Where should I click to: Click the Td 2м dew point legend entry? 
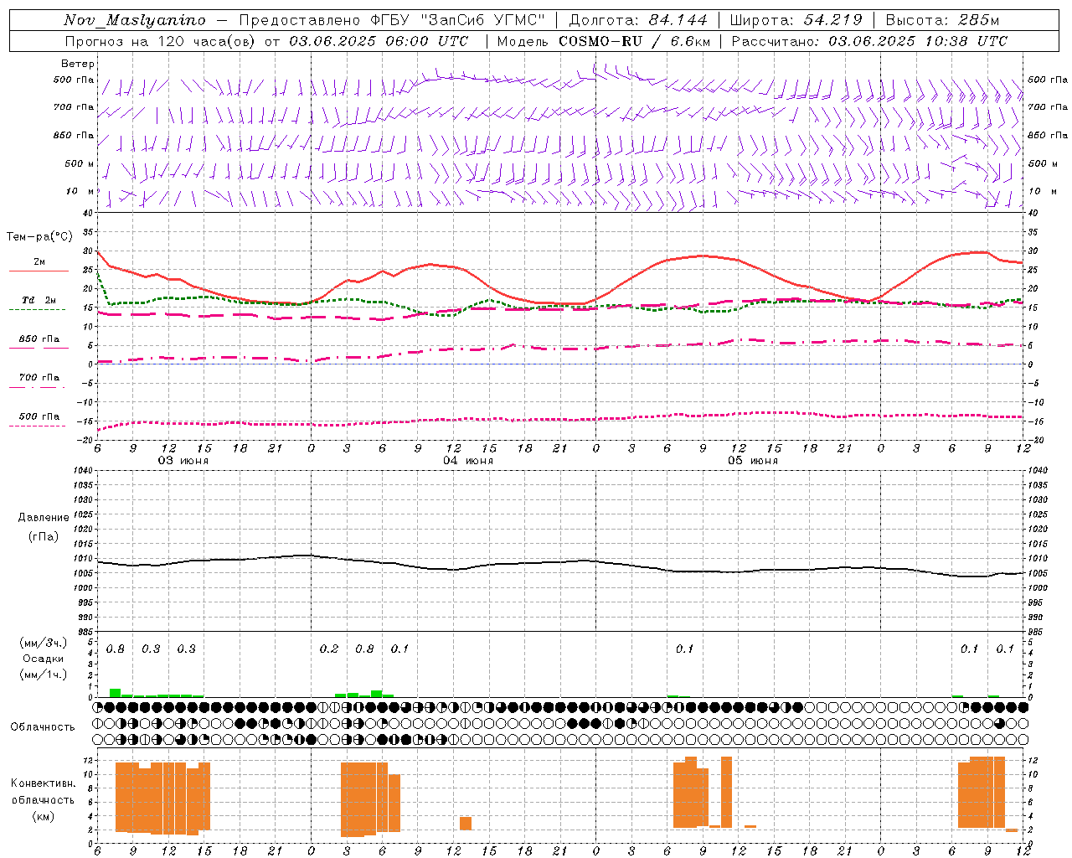[39, 303]
